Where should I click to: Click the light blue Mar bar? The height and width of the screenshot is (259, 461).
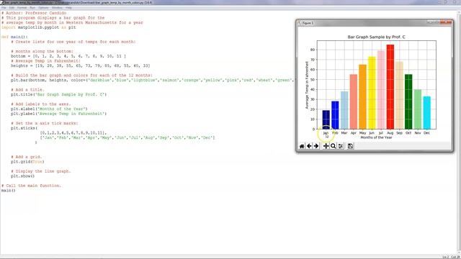click(344, 110)
